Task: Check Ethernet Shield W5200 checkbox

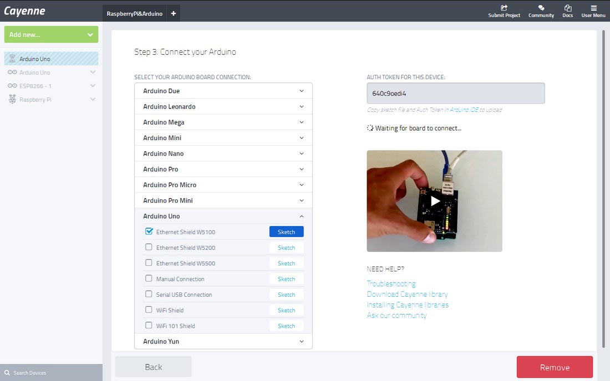Action: (x=149, y=247)
